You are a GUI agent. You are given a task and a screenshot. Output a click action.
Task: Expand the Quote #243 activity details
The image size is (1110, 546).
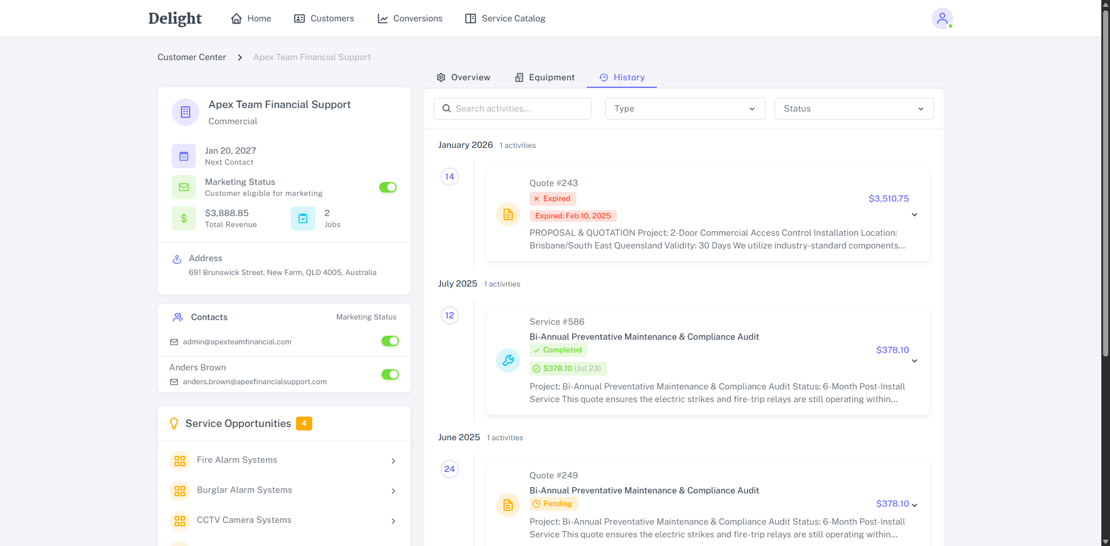915,215
